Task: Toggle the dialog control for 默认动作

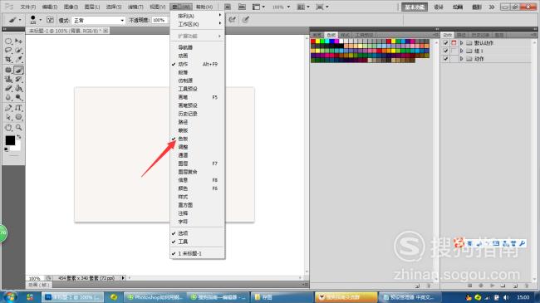Action: [x=454, y=42]
